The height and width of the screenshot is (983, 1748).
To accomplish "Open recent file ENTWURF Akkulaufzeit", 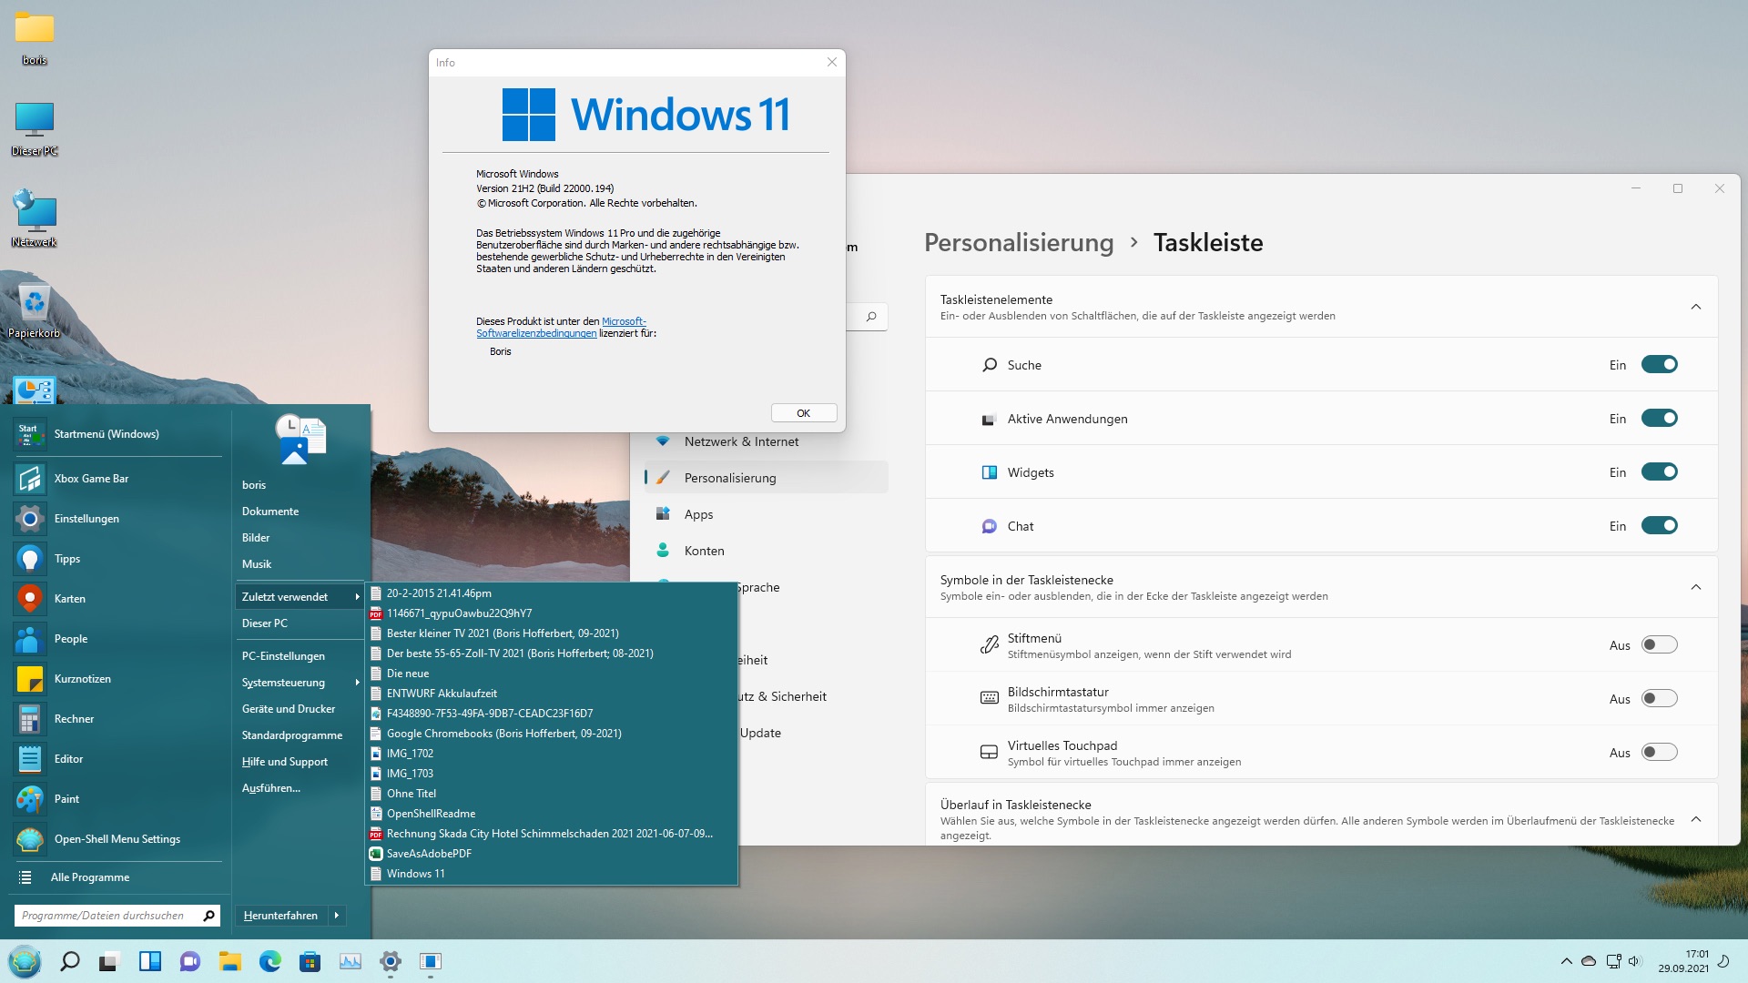I will click(551, 694).
